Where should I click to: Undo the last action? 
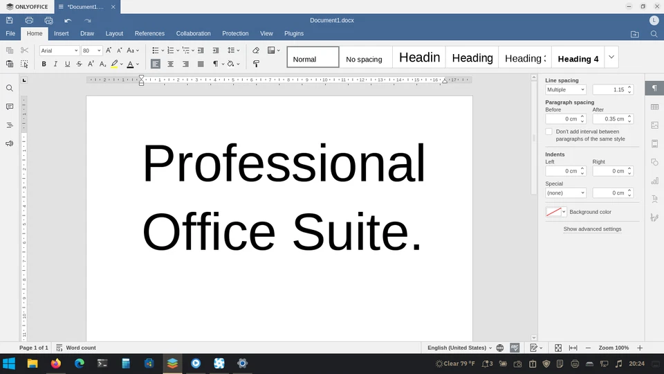68,20
